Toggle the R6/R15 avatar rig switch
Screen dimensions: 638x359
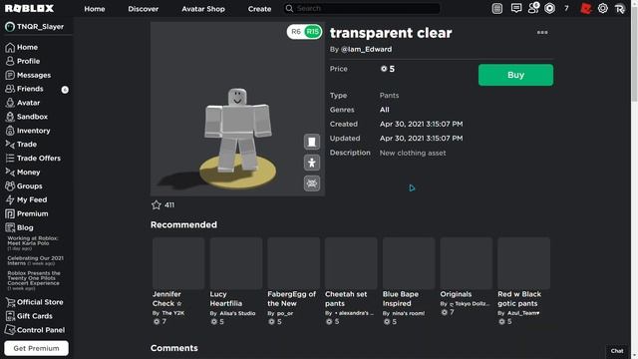point(304,32)
